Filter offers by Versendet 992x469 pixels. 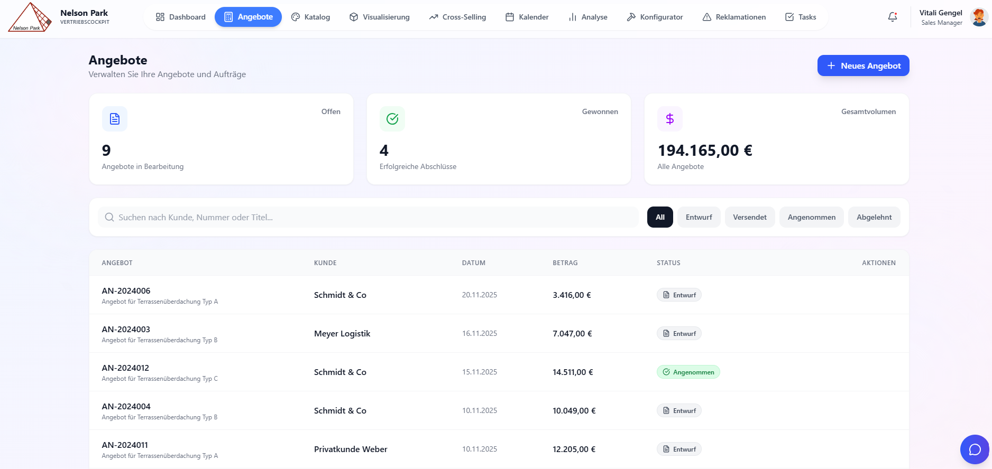pos(750,217)
